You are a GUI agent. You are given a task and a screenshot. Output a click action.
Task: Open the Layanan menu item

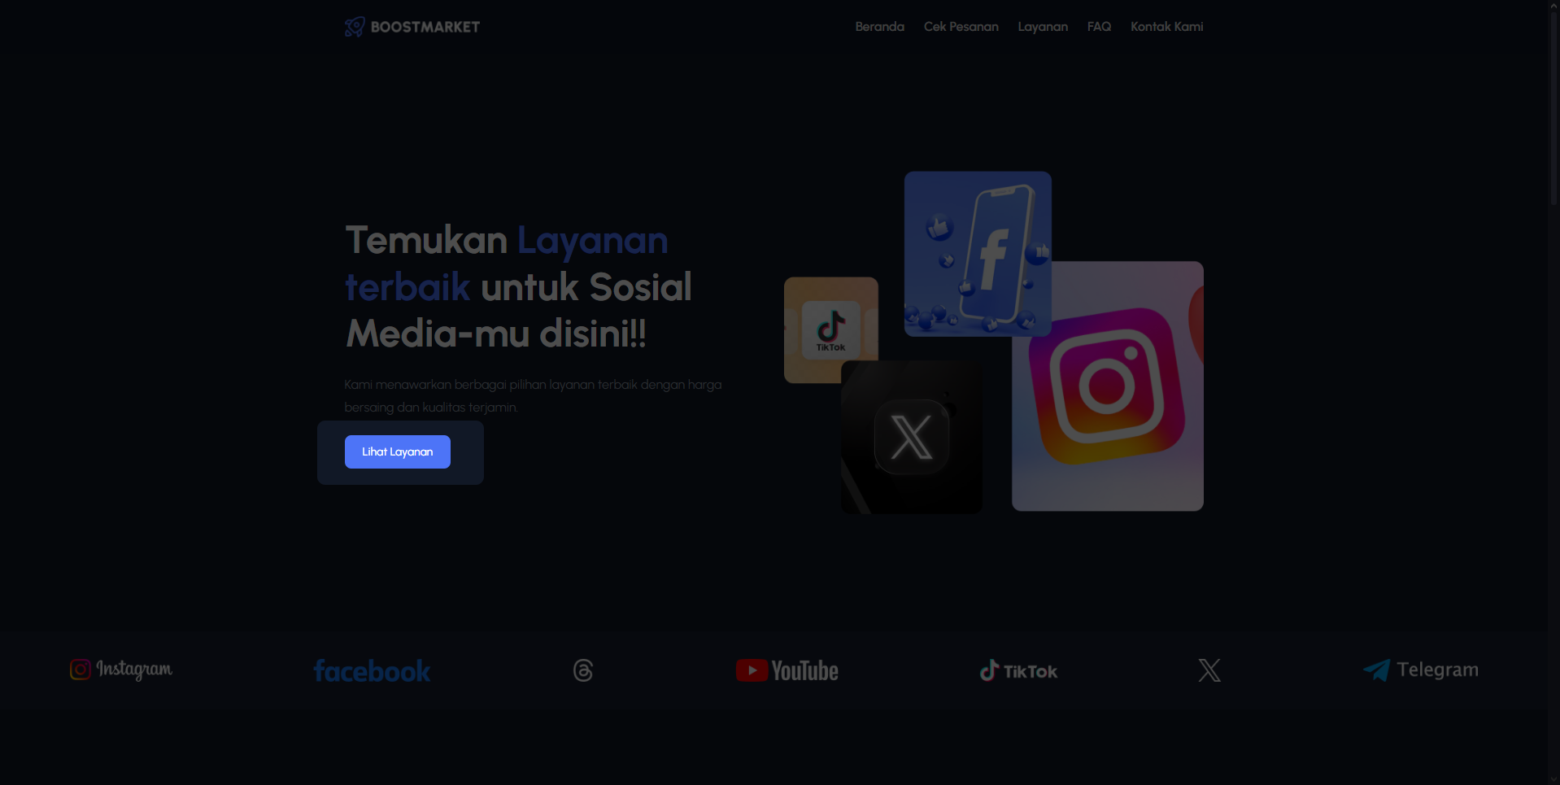tap(1043, 27)
